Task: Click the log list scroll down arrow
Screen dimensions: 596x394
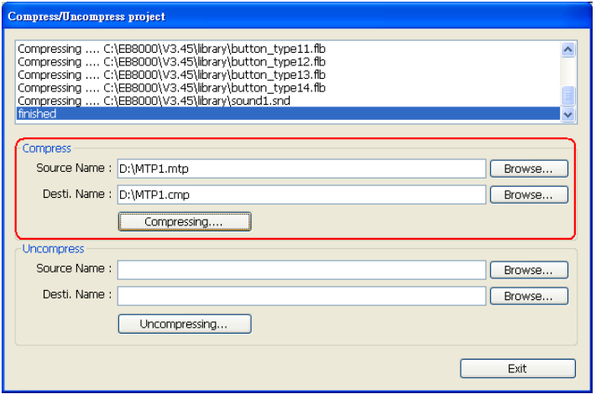Action: pyautogui.click(x=567, y=114)
